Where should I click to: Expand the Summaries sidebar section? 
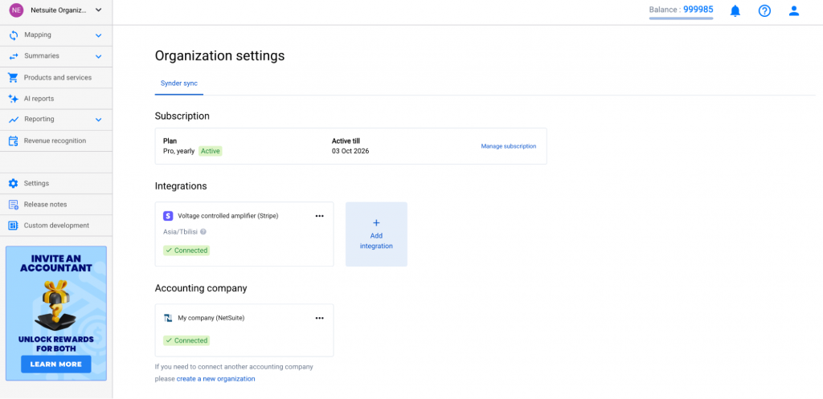pos(98,56)
